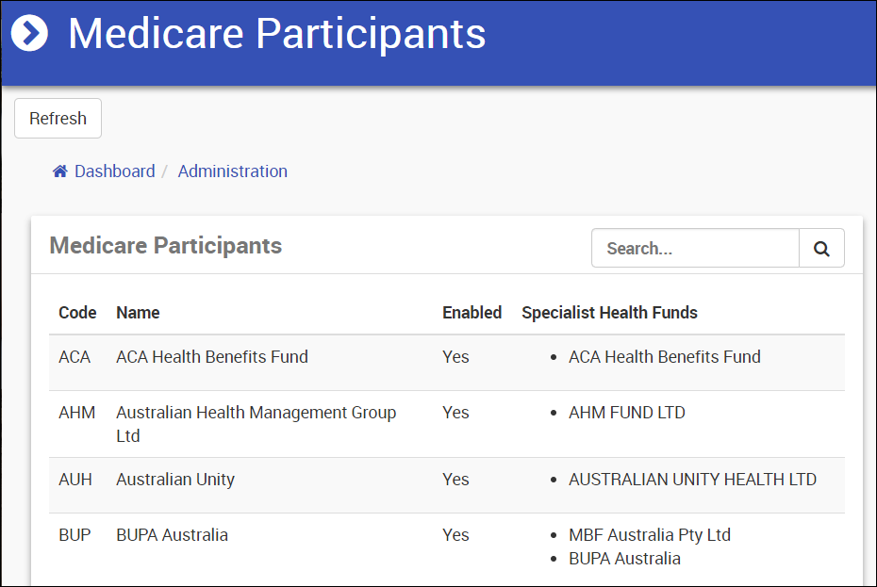Click the magnifier search button
877x587 pixels.
coord(821,249)
